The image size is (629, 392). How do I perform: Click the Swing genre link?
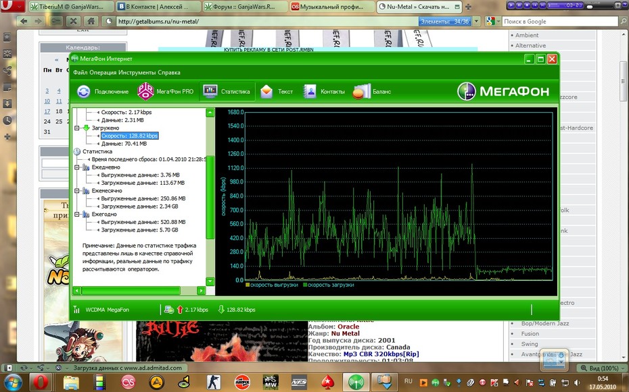coord(530,344)
